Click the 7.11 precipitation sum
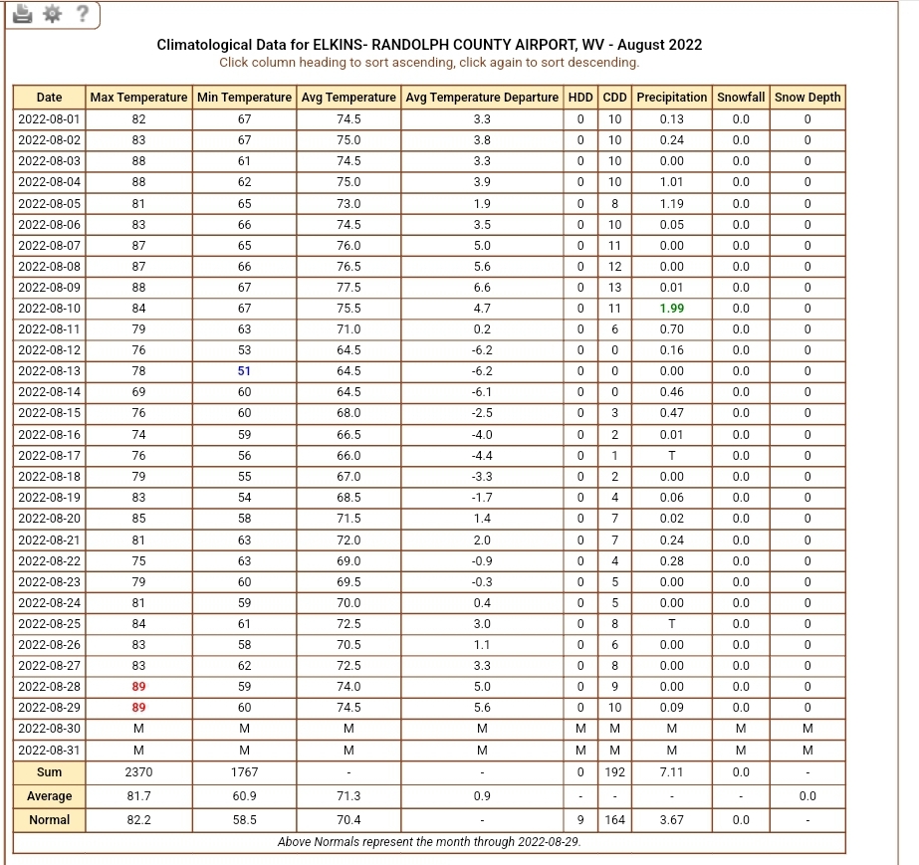919x865 pixels. pos(672,772)
